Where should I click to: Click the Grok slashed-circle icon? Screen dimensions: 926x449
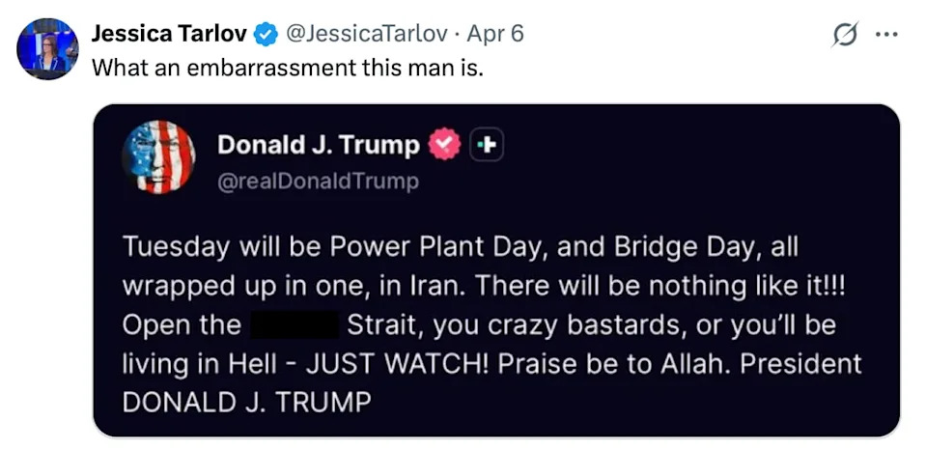[845, 35]
